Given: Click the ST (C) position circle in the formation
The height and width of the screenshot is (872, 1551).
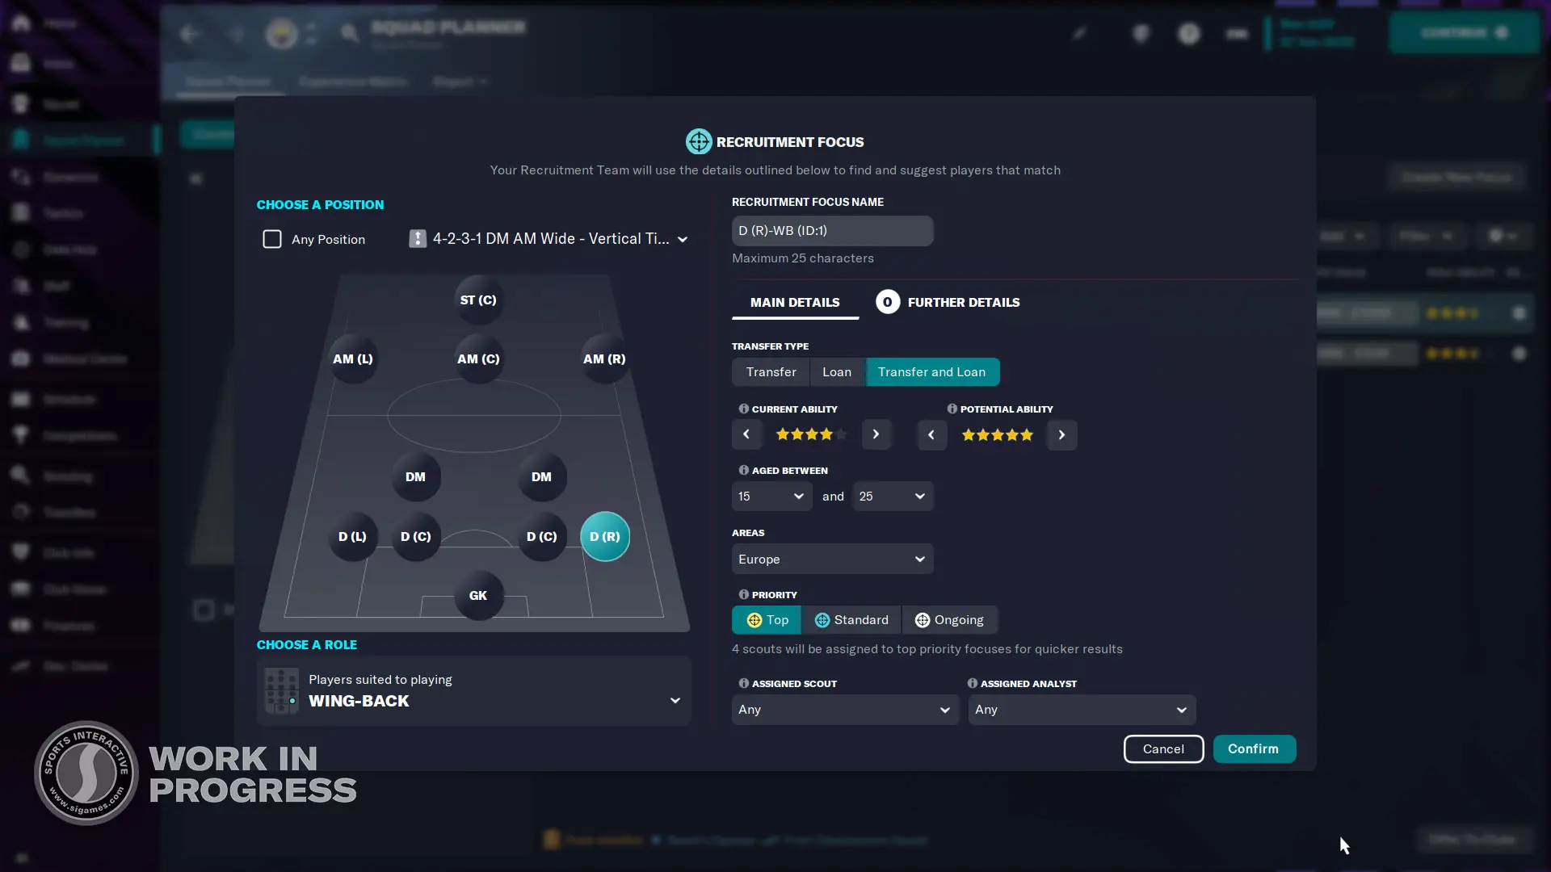Looking at the screenshot, I should point(478,300).
